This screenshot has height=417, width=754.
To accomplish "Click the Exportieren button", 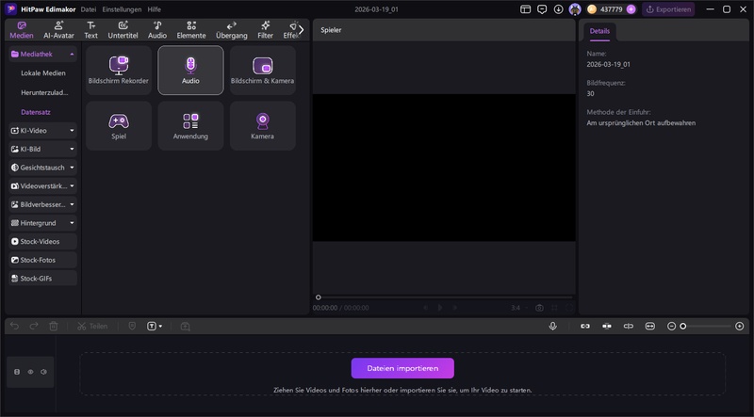I will (x=668, y=9).
